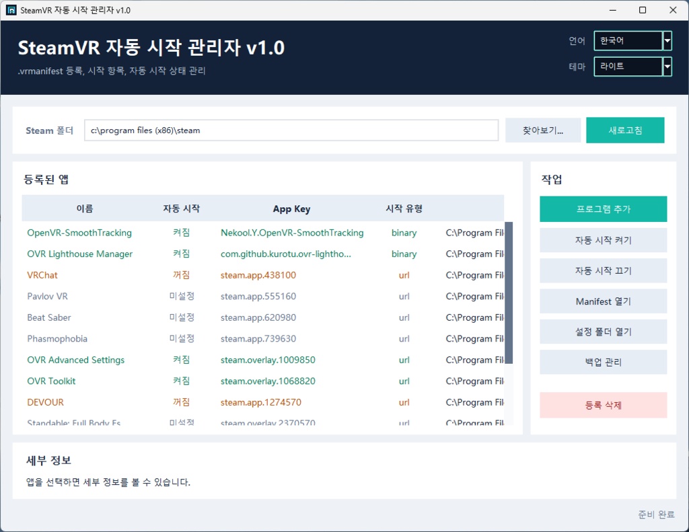
Task: Select the OpenVR-SmoothTracking row
Action: point(263,233)
